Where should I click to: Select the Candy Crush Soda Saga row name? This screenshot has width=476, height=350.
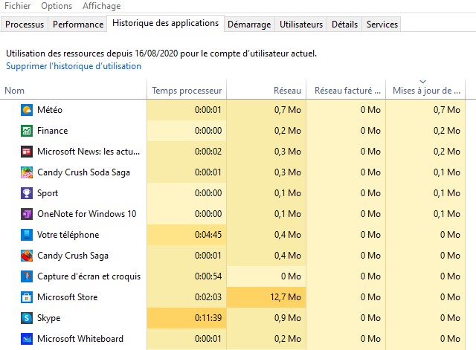(x=83, y=172)
